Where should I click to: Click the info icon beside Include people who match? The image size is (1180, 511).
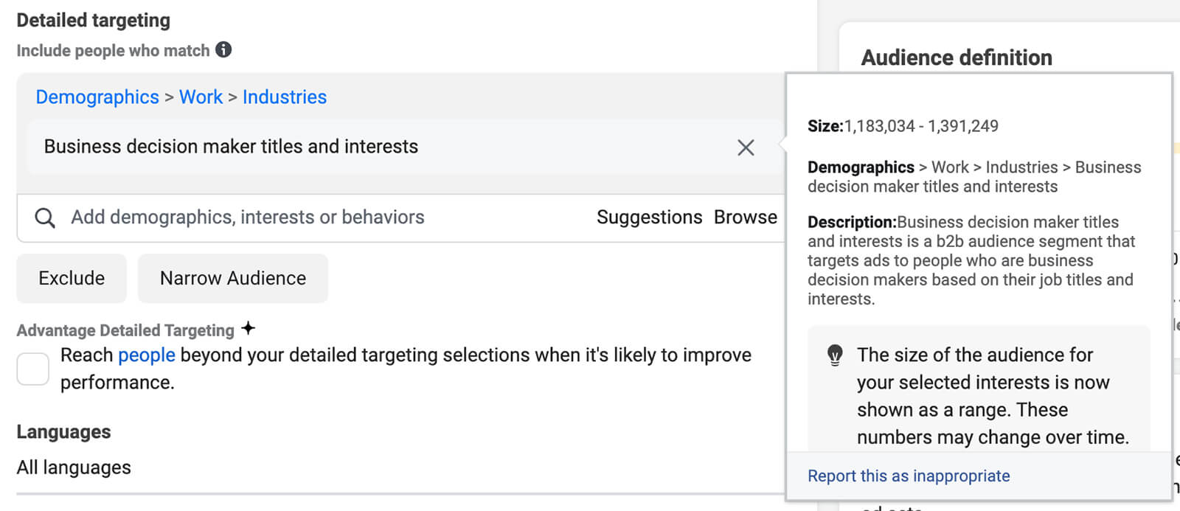click(223, 49)
